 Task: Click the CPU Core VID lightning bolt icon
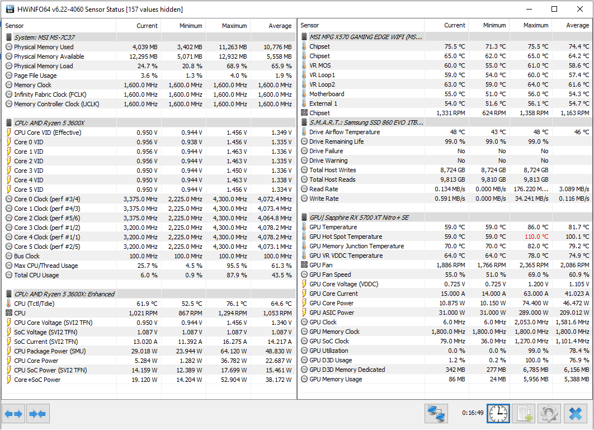click(9, 133)
